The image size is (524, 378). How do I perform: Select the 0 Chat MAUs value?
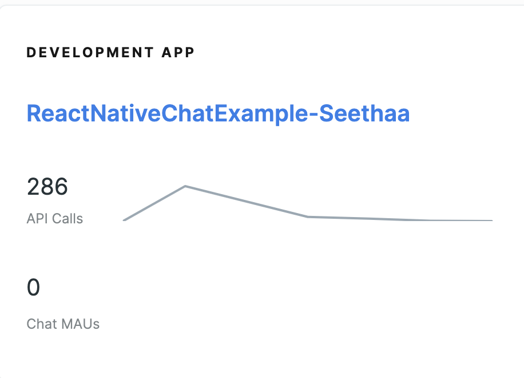click(x=33, y=287)
